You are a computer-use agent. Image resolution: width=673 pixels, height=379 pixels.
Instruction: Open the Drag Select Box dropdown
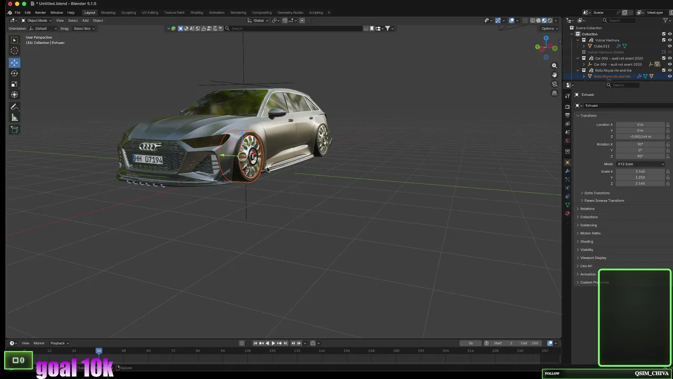click(84, 28)
